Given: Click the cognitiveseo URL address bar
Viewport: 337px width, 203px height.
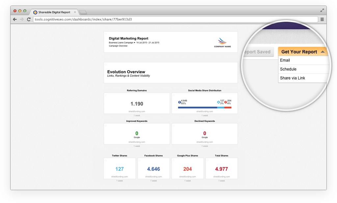Looking at the screenshot, I should tap(175, 19).
